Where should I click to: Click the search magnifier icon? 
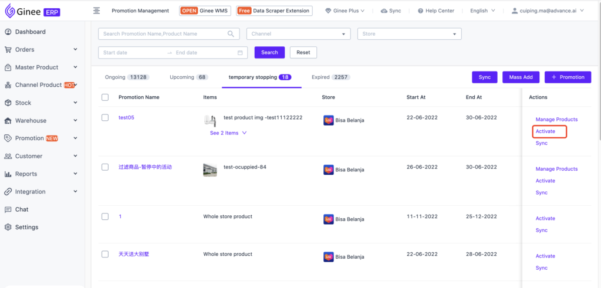tap(231, 33)
